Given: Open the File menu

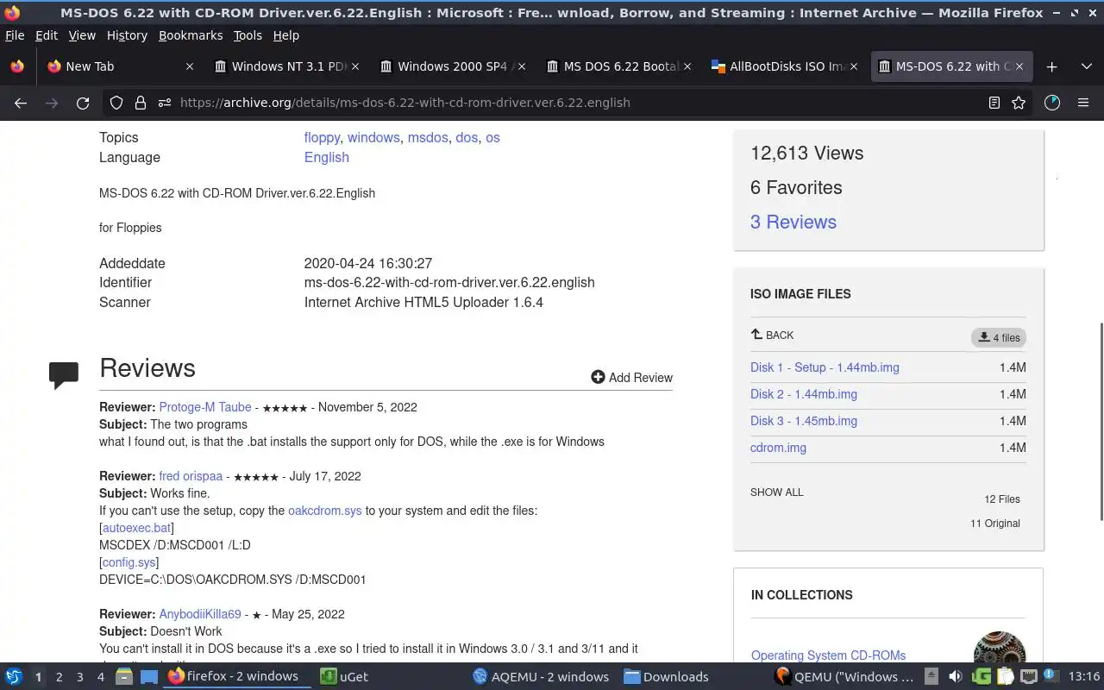Looking at the screenshot, I should tap(15, 35).
